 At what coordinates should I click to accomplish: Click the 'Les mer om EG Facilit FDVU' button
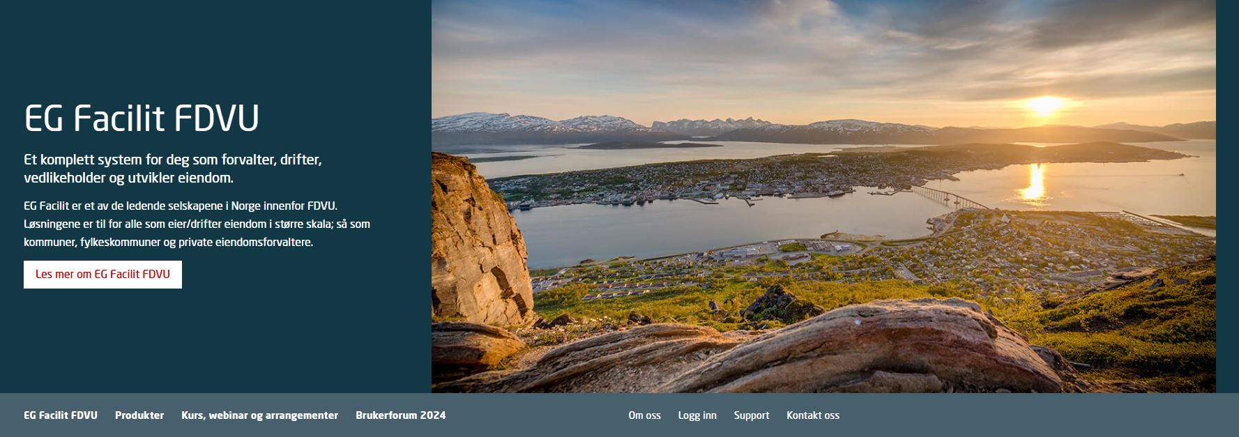point(102,275)
